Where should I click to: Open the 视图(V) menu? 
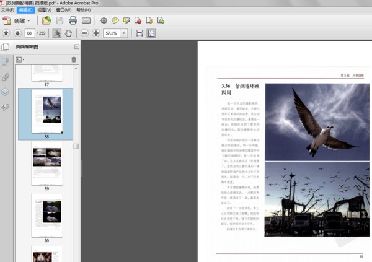(44, 11)
